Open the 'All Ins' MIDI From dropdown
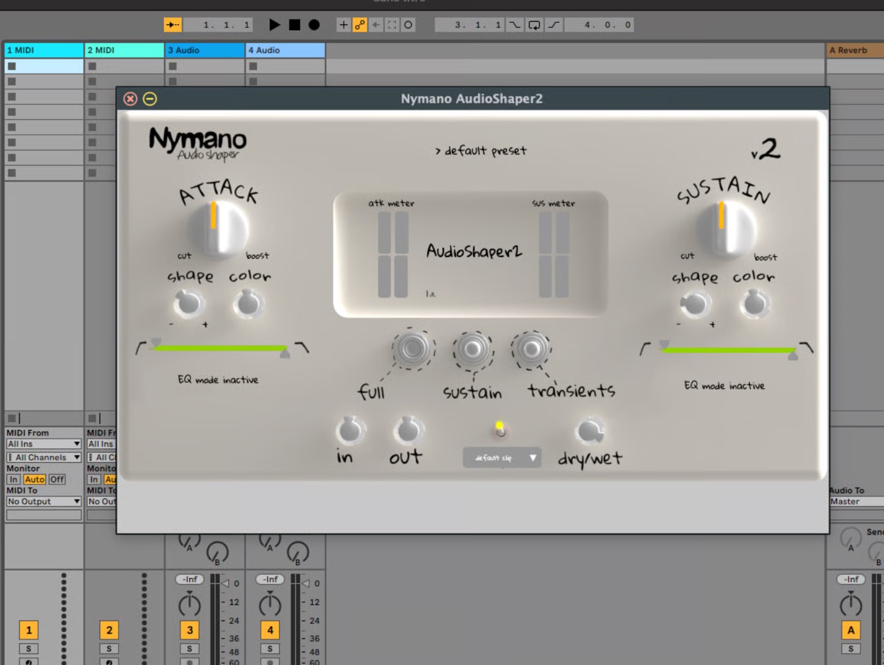This screenshot has width=884, height=665. click(x=44, y=444)
